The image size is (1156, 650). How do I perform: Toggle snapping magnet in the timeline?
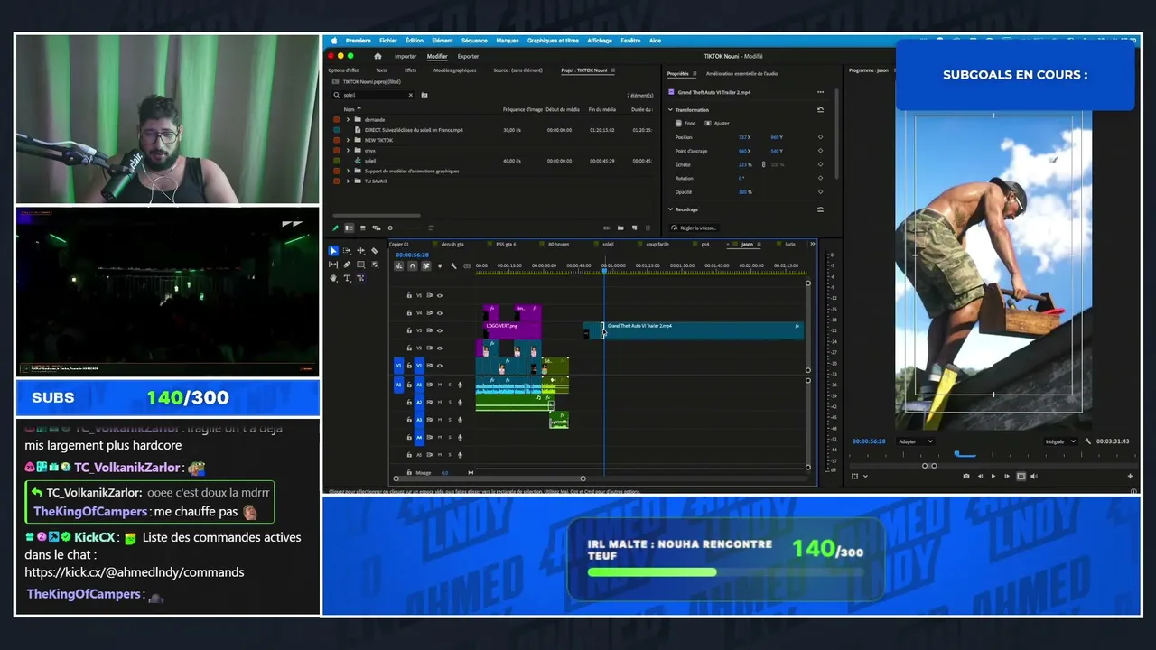point(413,265)
